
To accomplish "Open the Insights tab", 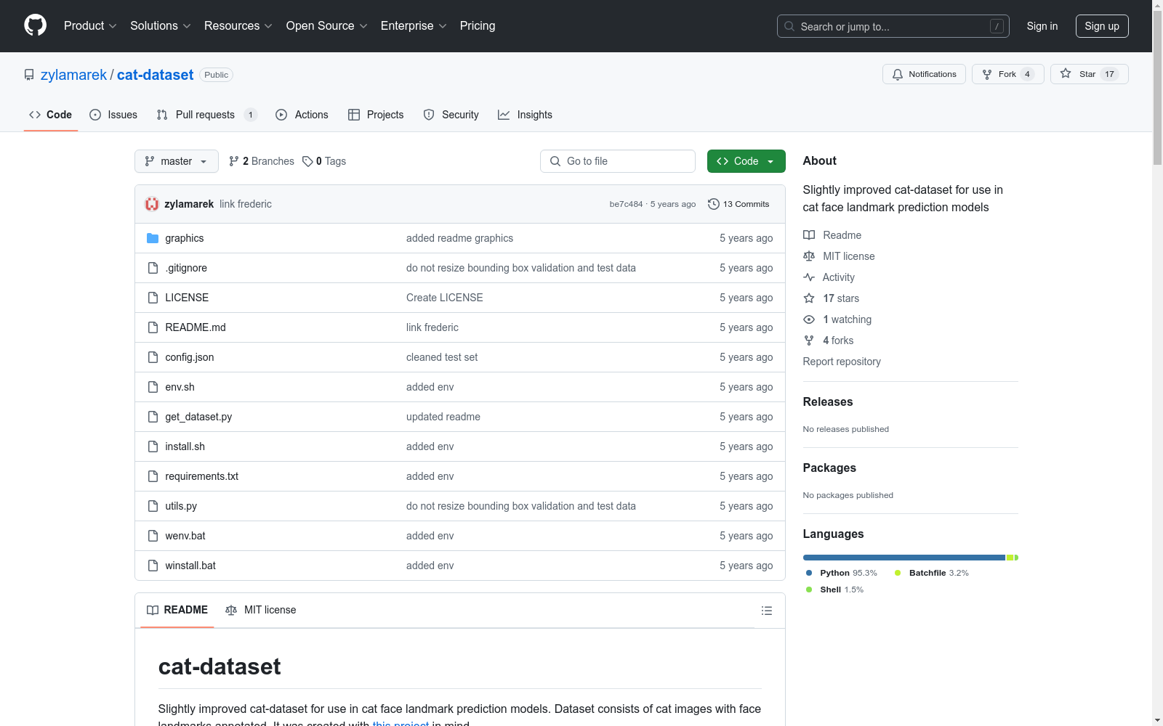I will tap(525, 115).
